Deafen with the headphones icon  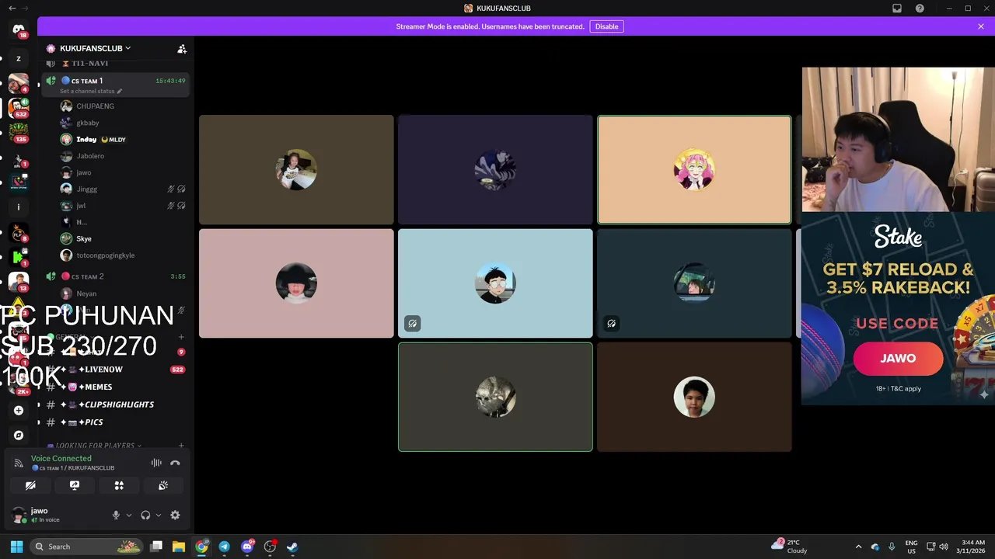click(x=145, y=515)
